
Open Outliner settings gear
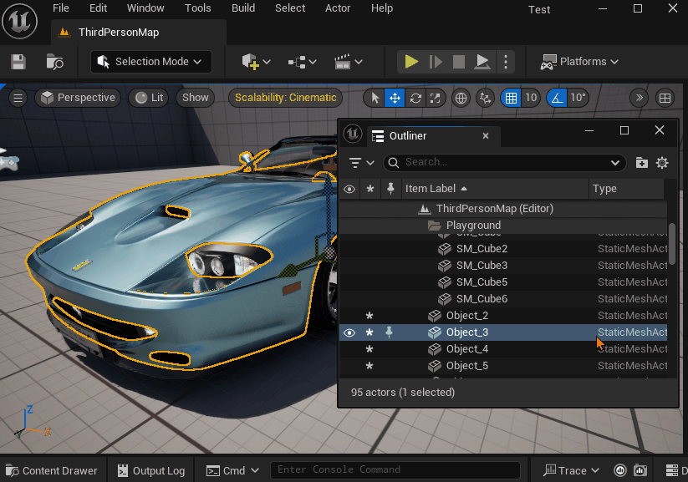point(662,163)
